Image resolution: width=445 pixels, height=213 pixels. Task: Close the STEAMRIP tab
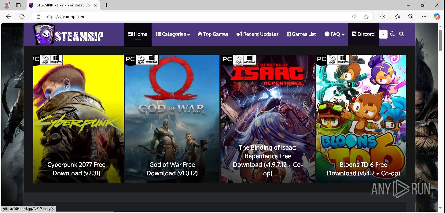95,5
